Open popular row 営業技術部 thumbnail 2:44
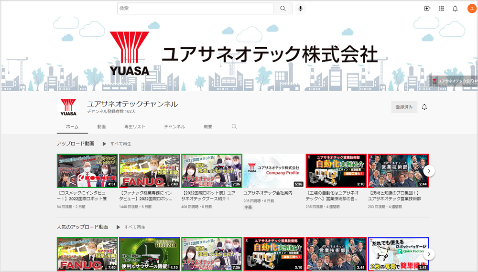This screenshot has height=272, width=478. tap(336, 254)
